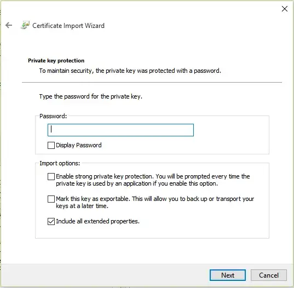Click the Certificate Import Wizard icon

[x=25, y=25]
